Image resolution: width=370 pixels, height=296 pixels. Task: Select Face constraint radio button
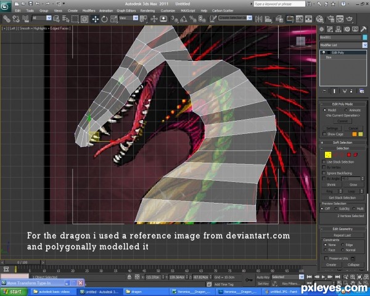(326, 250)
